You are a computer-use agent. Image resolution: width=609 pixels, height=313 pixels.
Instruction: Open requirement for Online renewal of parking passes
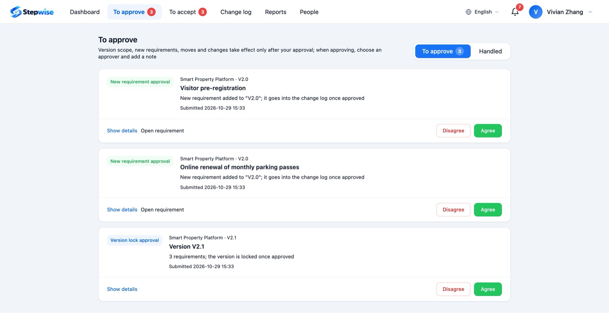[162, 210]
